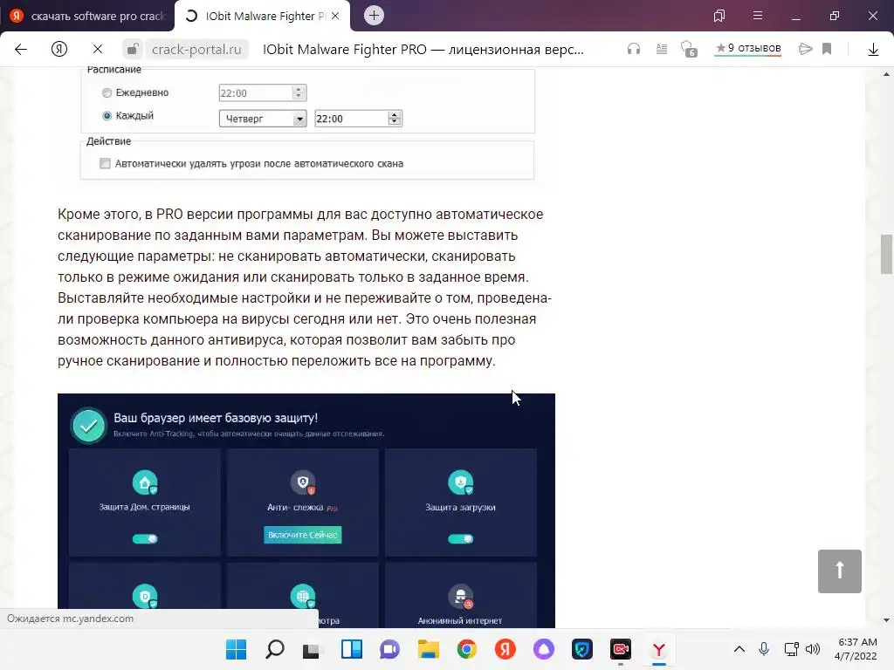Open the purple Alice assistant icon
Image resolution: width=894 pixels, height=670 pixels.
pyautogui.click(x=543, y=649)
